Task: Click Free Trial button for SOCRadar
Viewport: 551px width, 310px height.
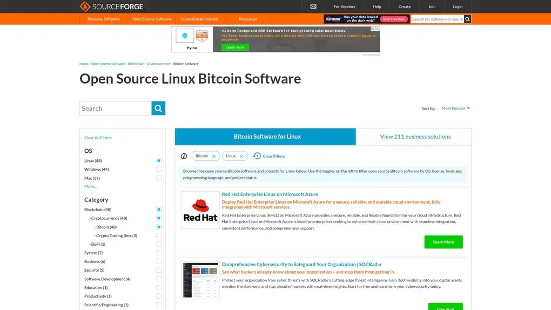Action: coord(445,307)
